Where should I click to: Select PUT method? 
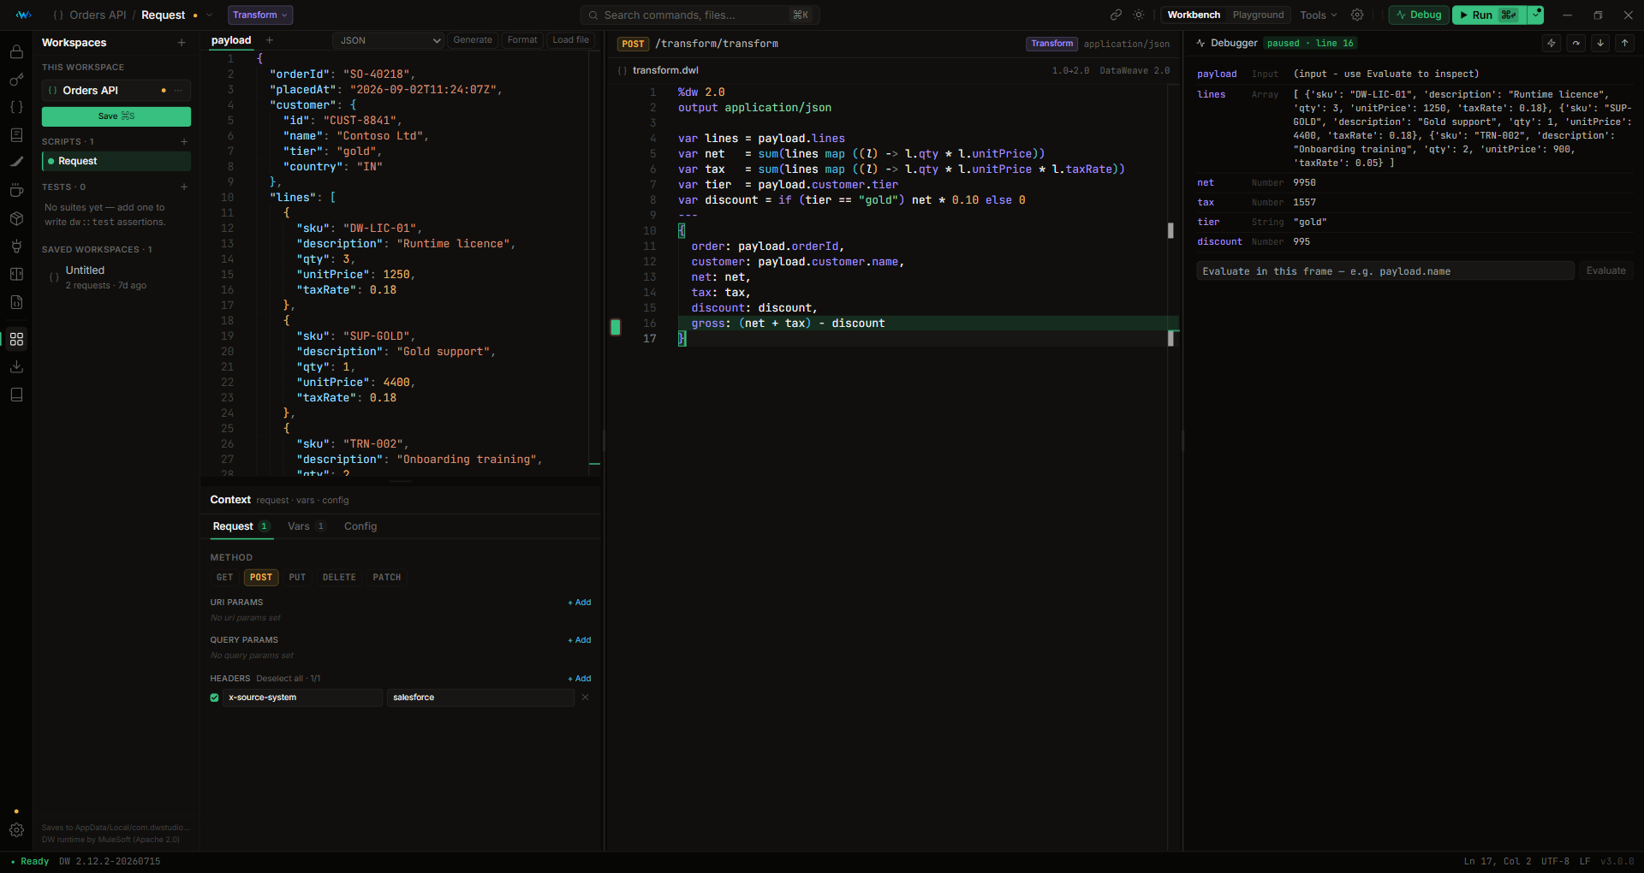coord(297,578)
